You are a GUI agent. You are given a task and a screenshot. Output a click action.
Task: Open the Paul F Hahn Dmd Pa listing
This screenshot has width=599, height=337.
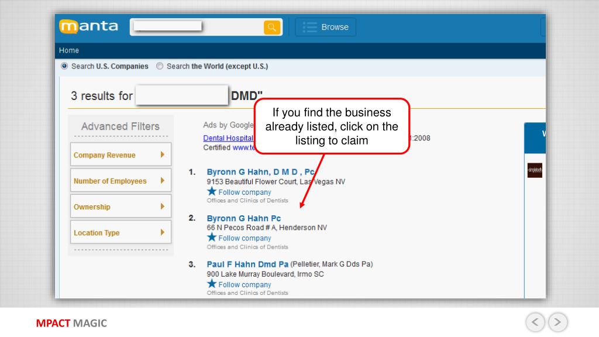pos(247,264)
